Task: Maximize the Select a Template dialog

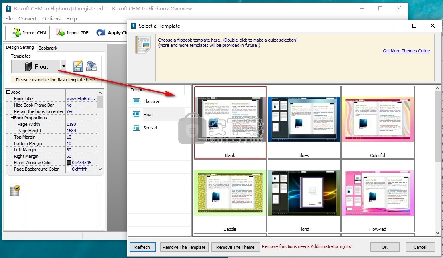Action: (x=414, y=26)
